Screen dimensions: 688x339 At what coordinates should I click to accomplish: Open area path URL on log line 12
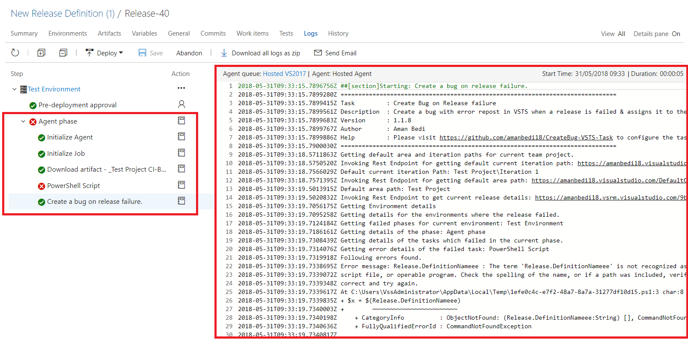tap(609, 180)
